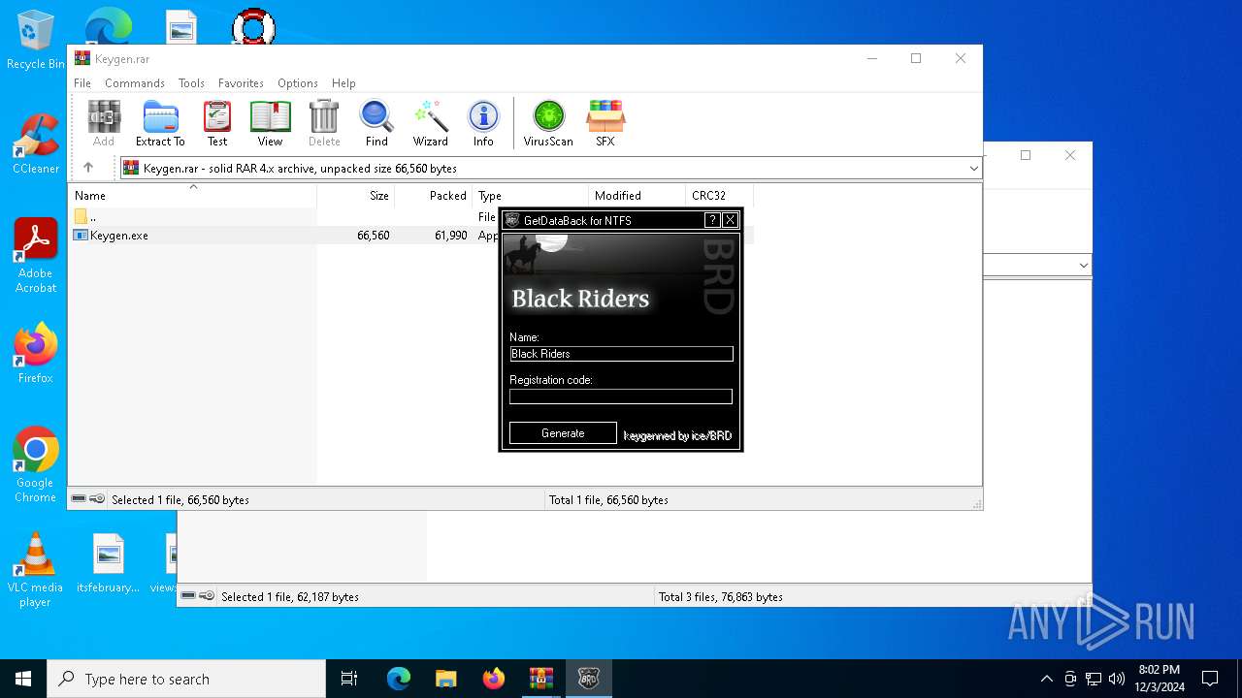Go up one folder level arrow
This screenshot has width=1242, height=698.
88,168
